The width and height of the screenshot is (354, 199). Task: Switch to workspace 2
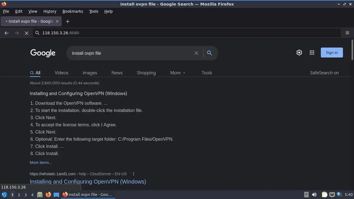pyautogui.click(x=19, y=195)
